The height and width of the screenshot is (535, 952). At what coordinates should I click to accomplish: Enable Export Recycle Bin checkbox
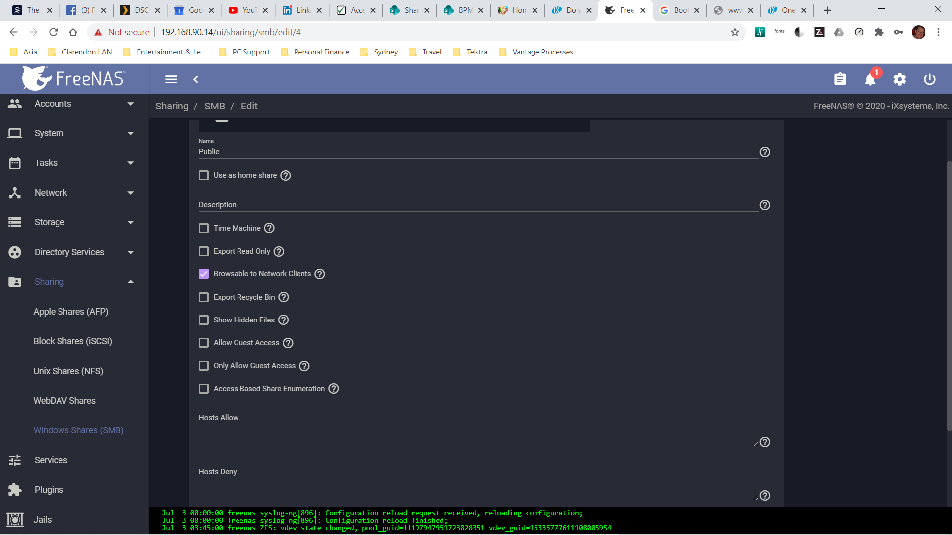204,297
